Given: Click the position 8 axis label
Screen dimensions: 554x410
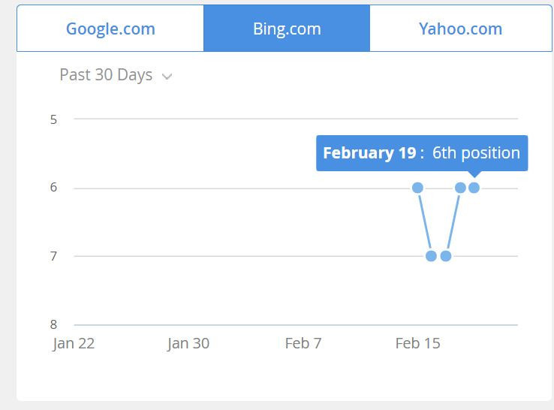Looking at the screenshot, I should pos(54,324).
